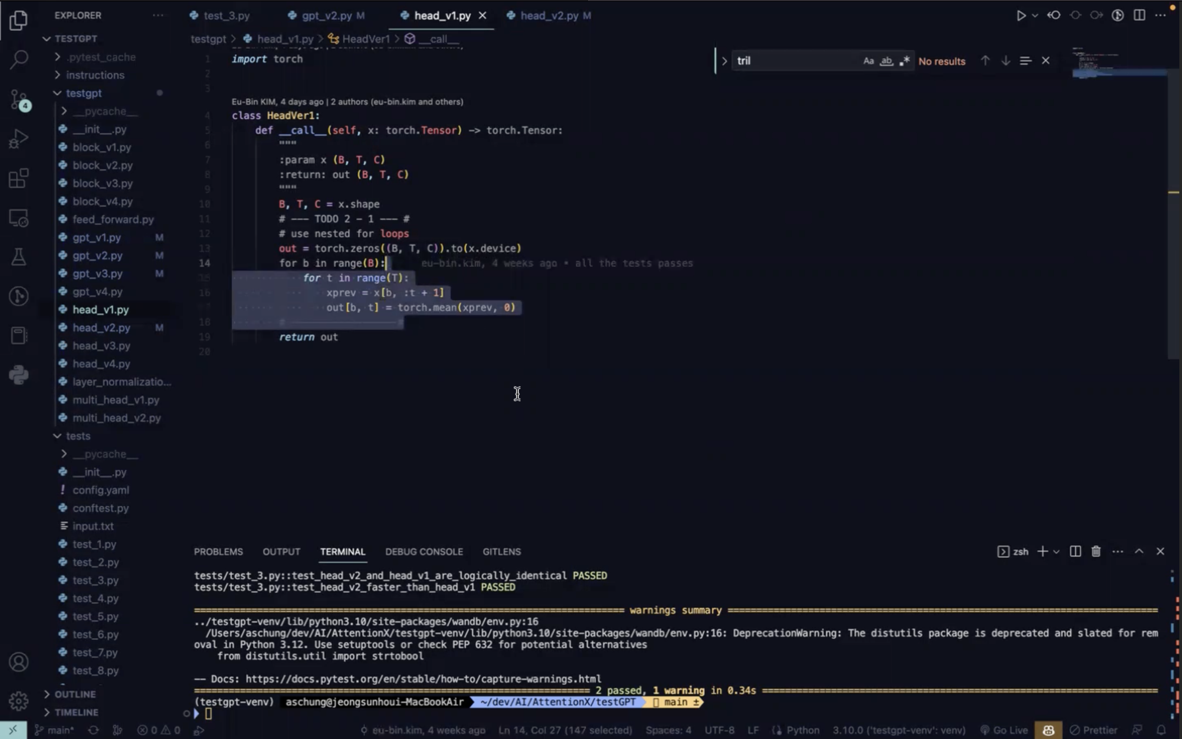1182x739 pixels.
Task: Open config.yaml in tests folder
Action: coord(101,490)
